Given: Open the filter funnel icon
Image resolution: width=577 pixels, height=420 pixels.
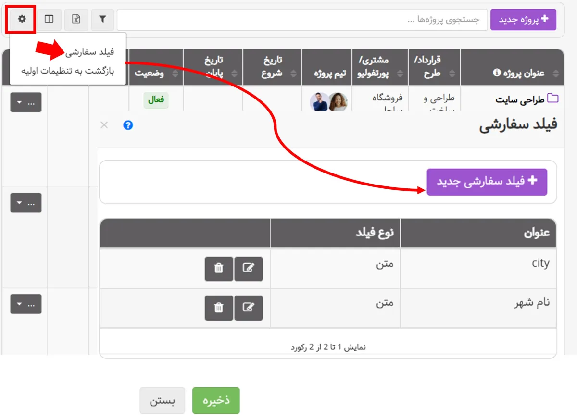Looking at the screenshot, I should click(x=102, y=19).
